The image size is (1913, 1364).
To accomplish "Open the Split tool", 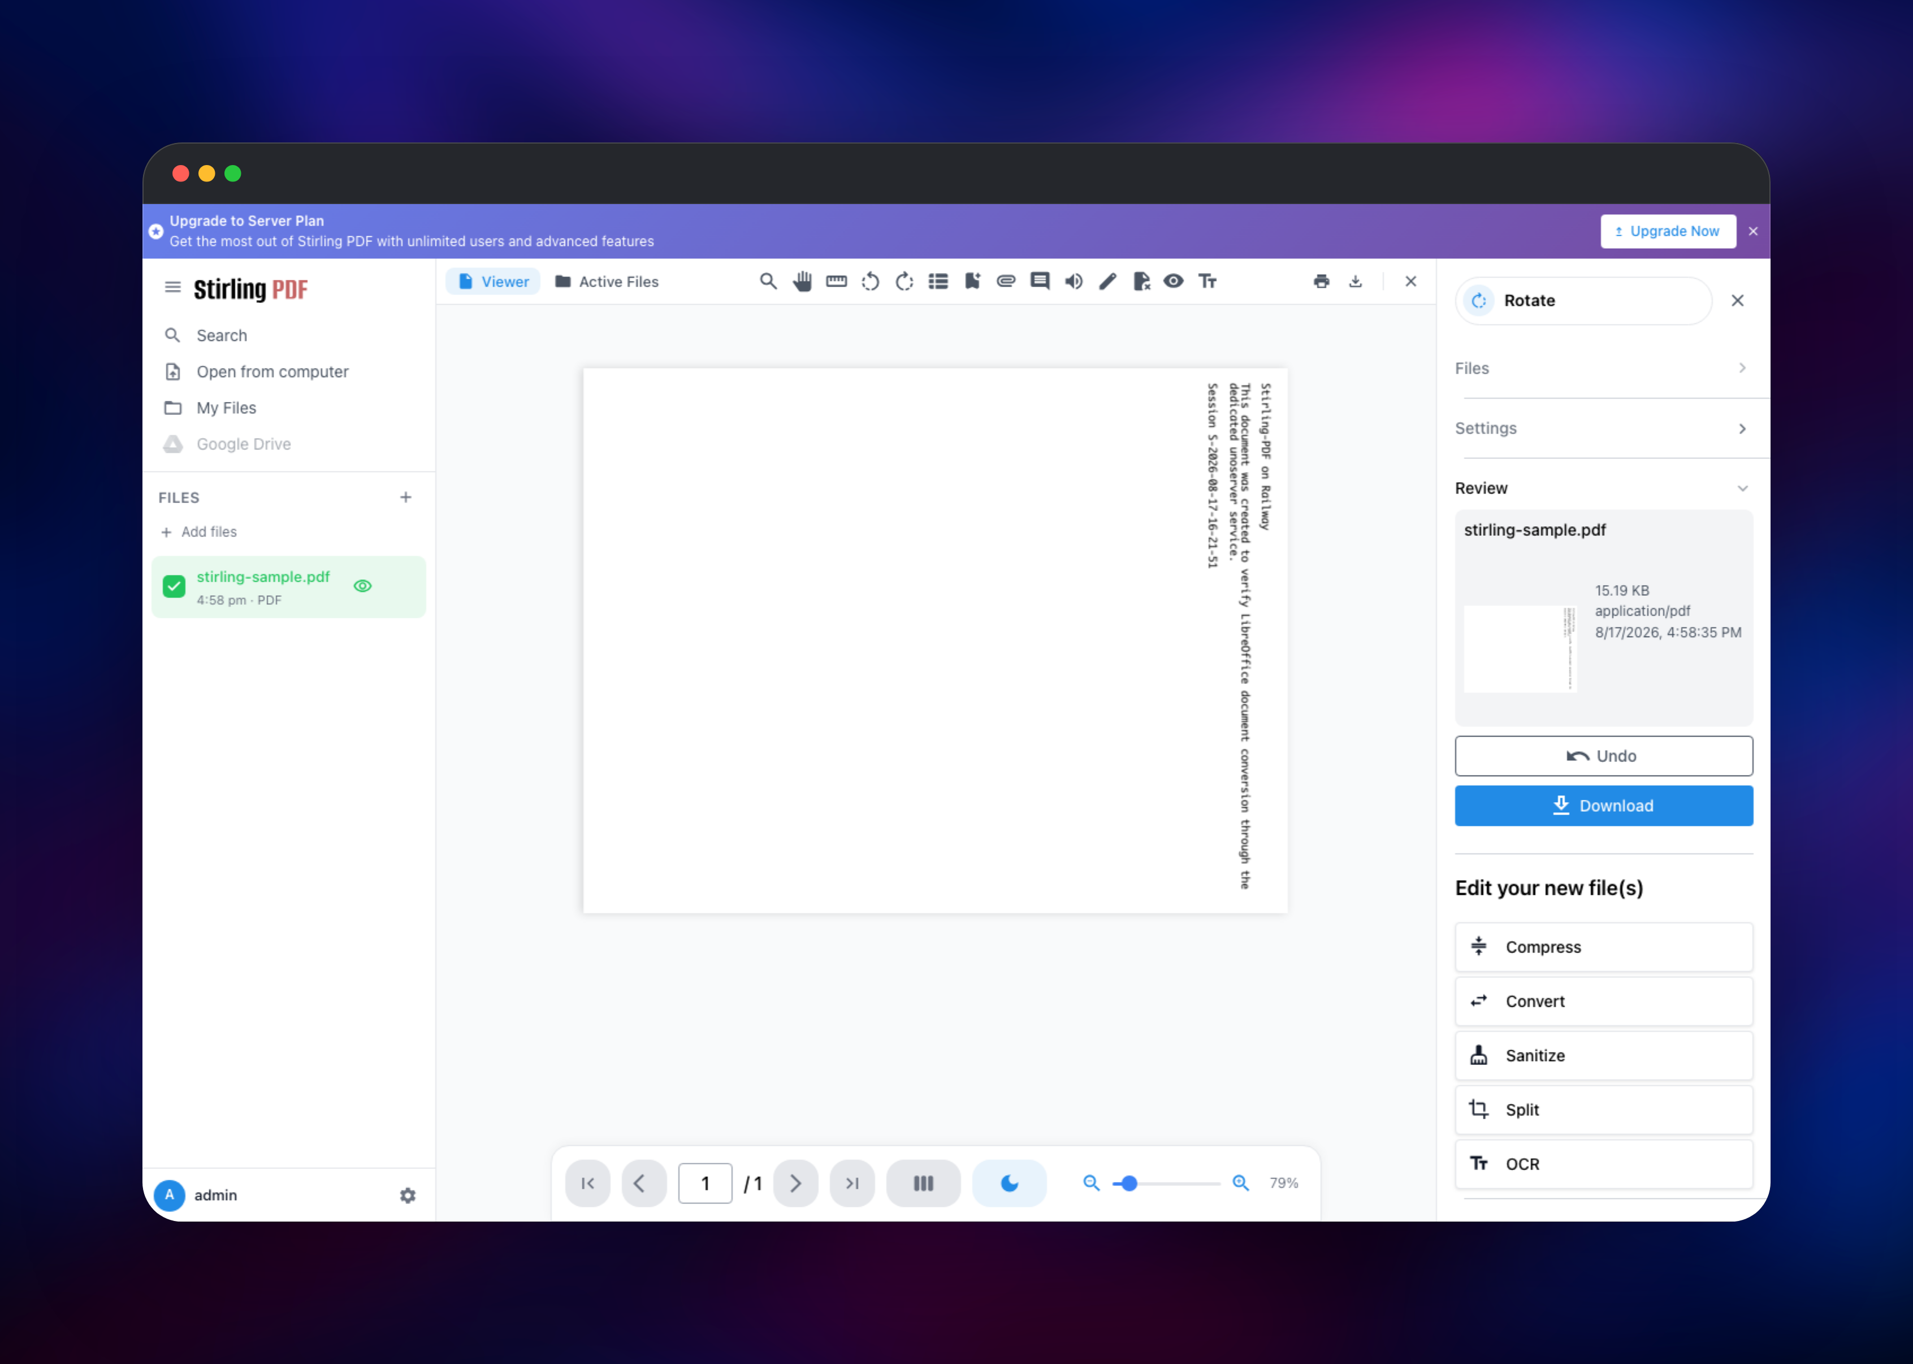I will pos(1604,1110).
